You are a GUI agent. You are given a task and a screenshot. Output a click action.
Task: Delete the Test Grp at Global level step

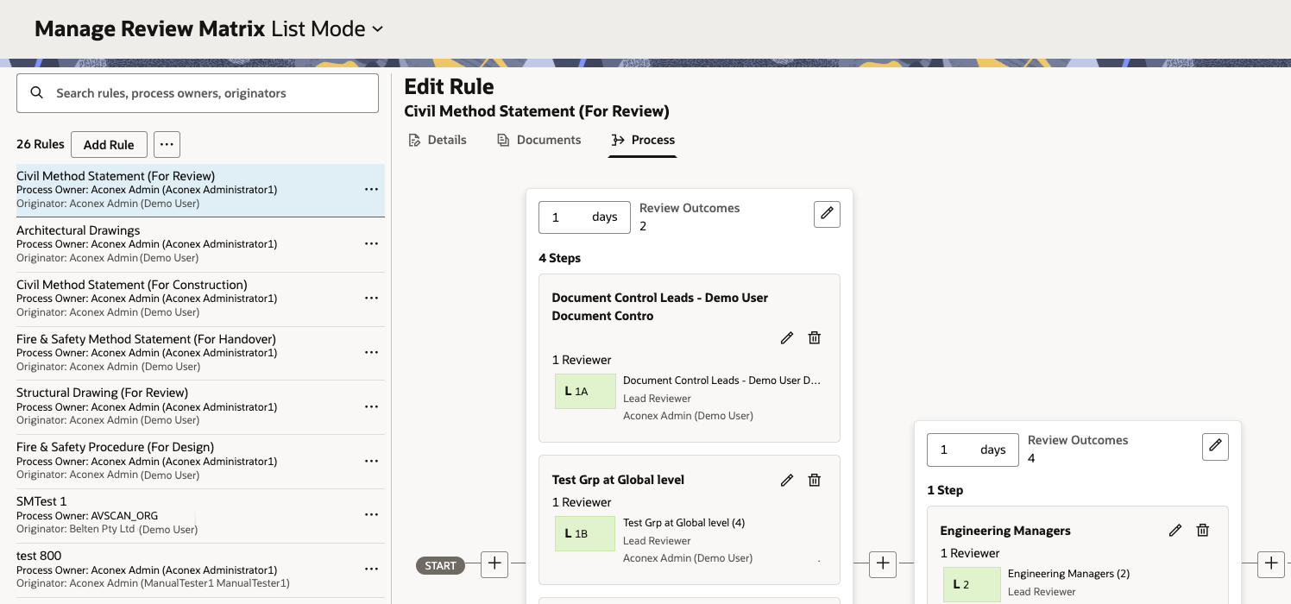814,481
